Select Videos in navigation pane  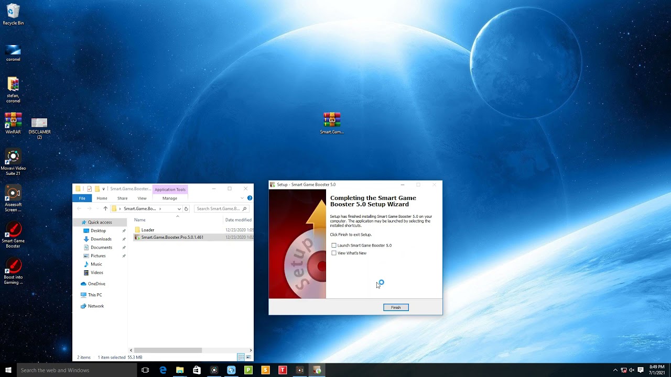pos(96,272)
